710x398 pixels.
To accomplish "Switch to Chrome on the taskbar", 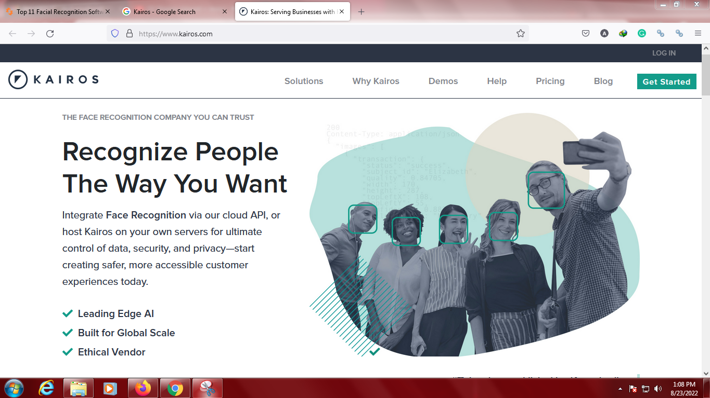I will tap(175, 388).
